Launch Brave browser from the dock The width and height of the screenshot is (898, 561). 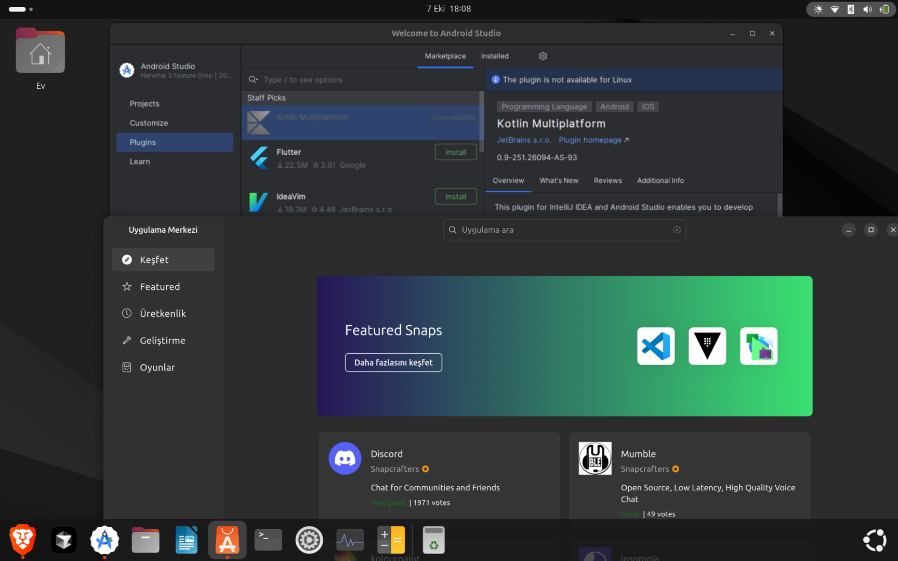pyautogui.click(x=23, y=540)
